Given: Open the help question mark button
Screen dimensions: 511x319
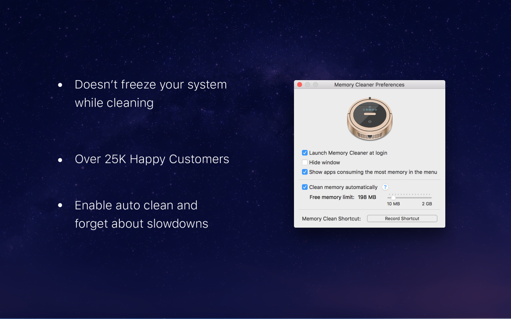Looking at the screenshot, I should pos(385,187).
